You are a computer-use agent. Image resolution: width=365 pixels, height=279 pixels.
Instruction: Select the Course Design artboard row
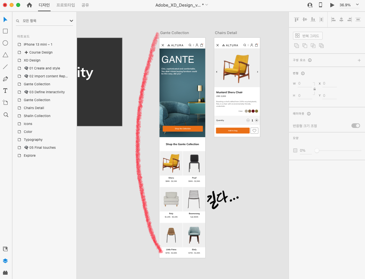(44, 52)
